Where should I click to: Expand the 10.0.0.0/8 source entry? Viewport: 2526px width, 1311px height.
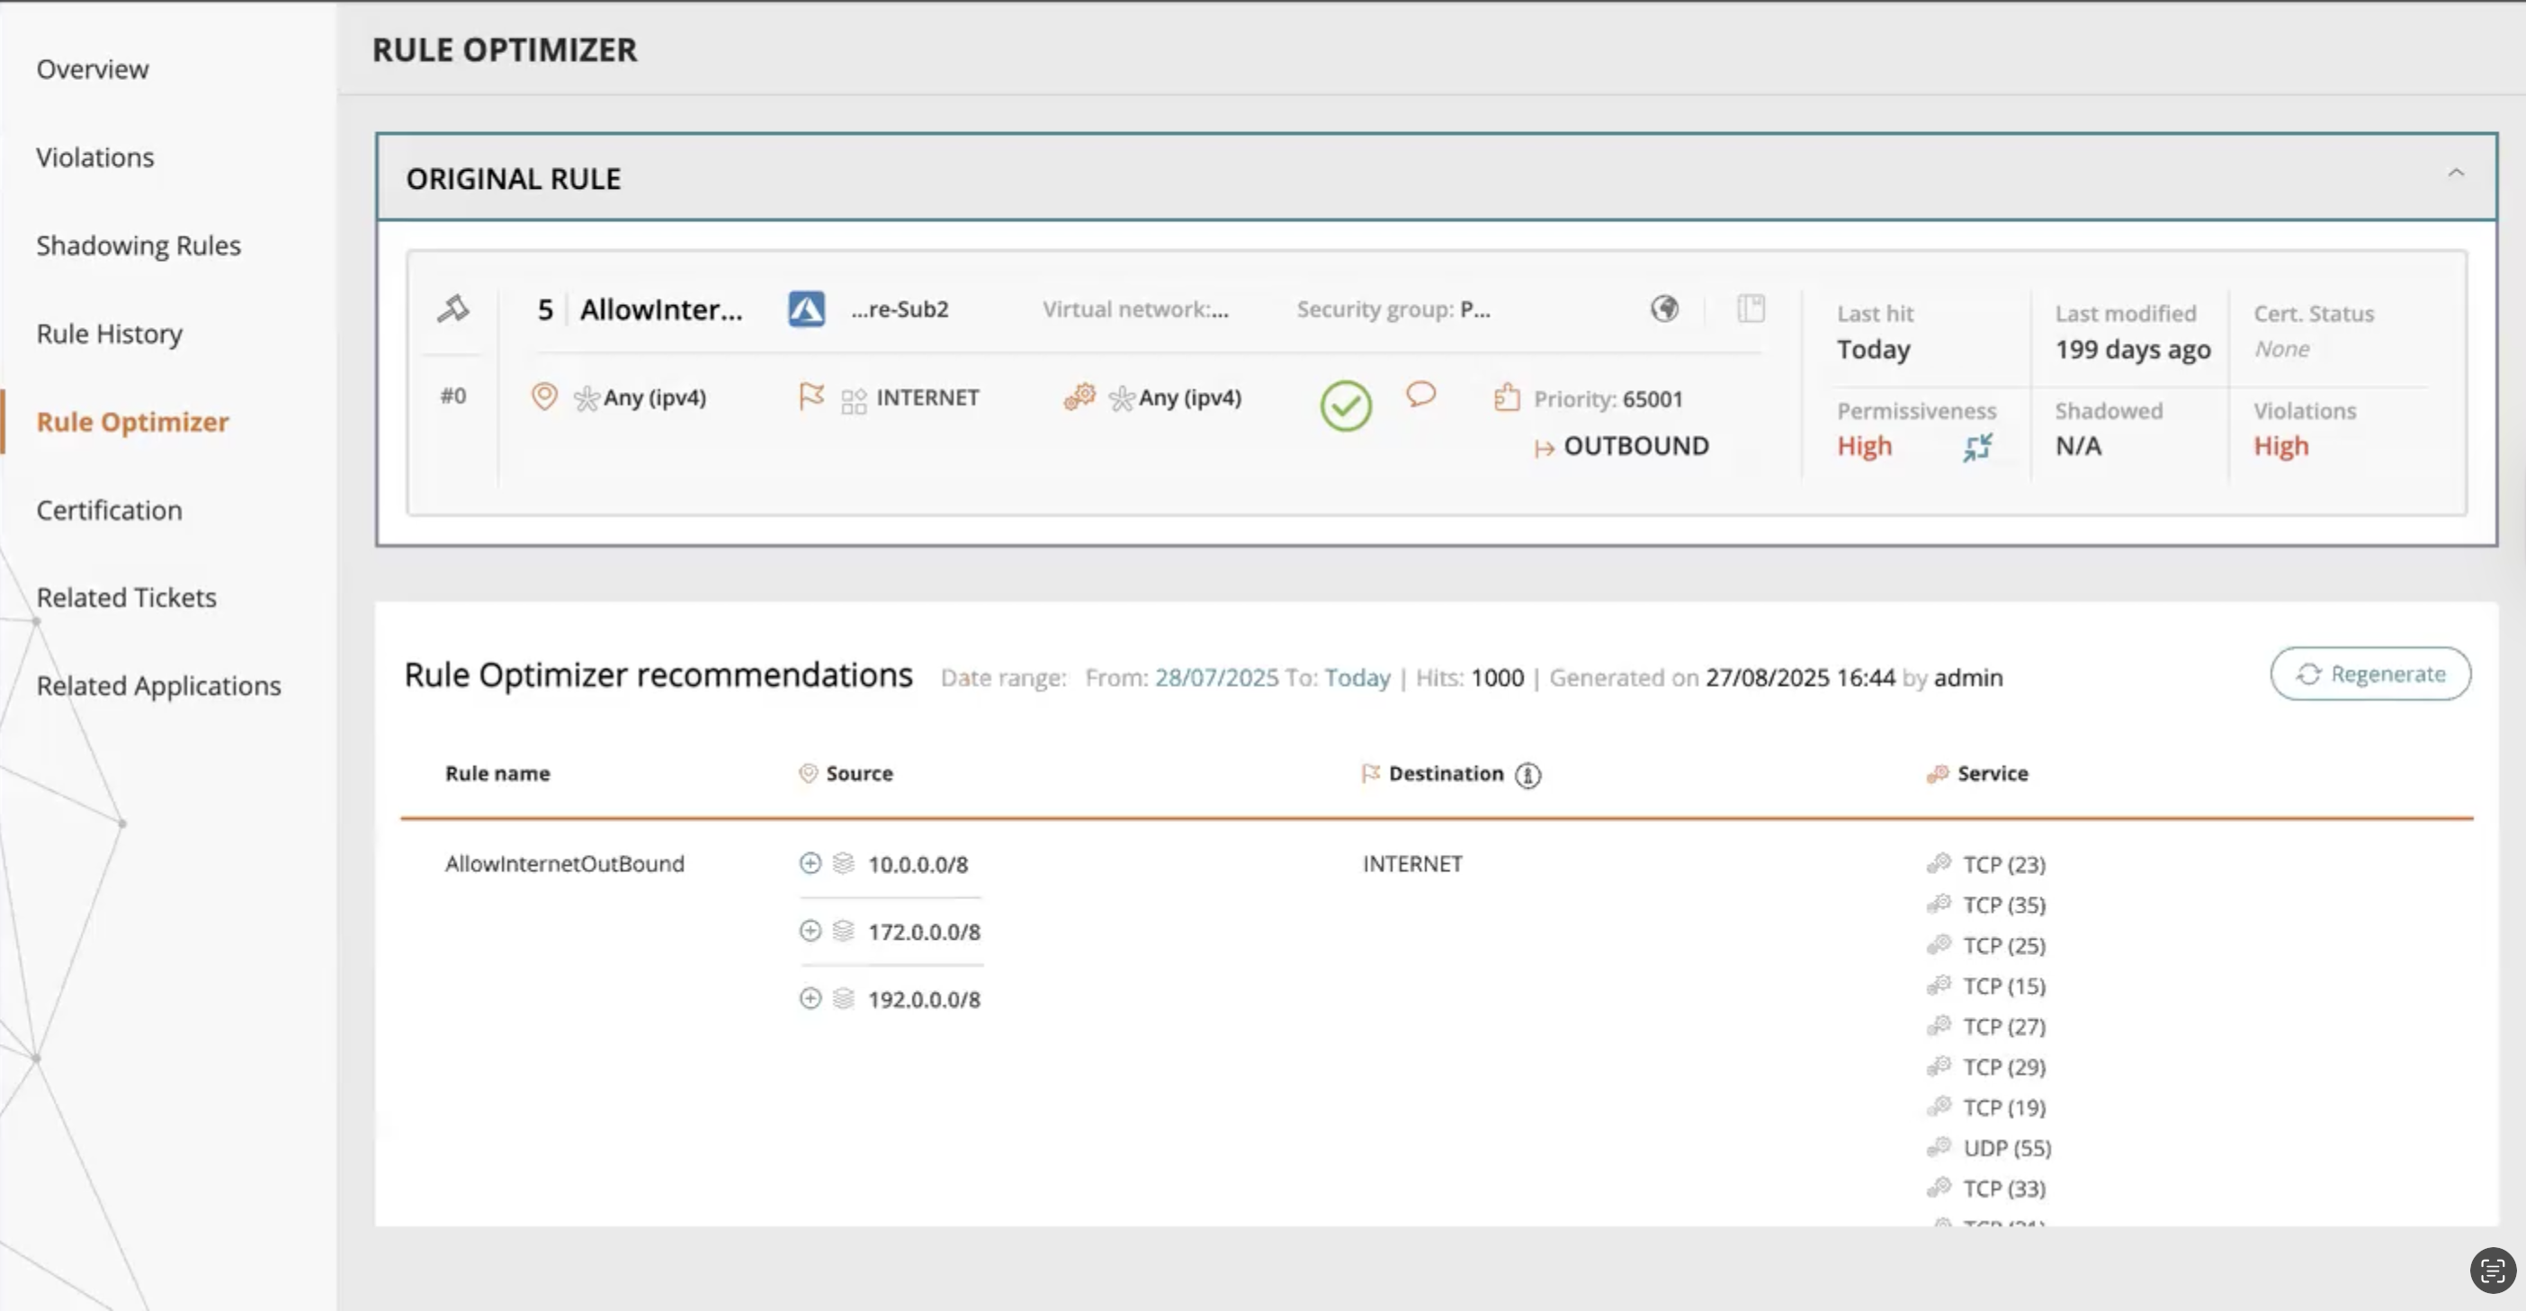(x=810, y=863)
